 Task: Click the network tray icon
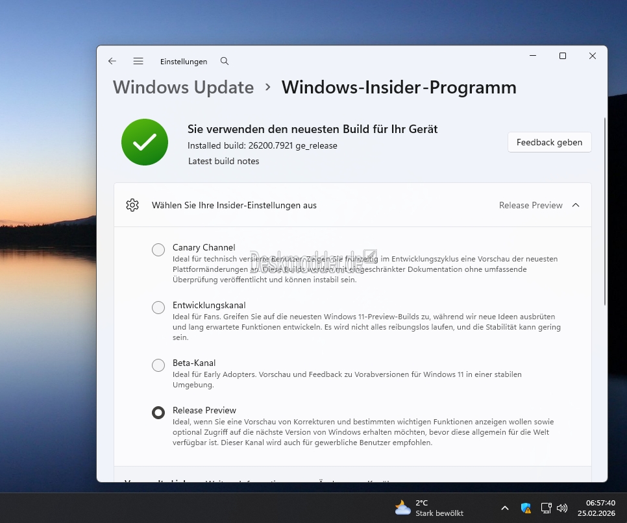pyautogui.click(x=546, y=508)
